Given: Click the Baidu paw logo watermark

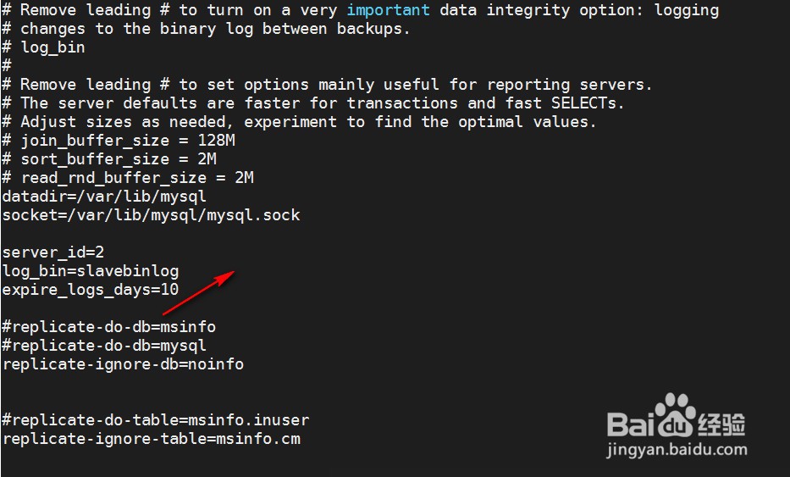Looking at the screenshot, I should (676, 415).
